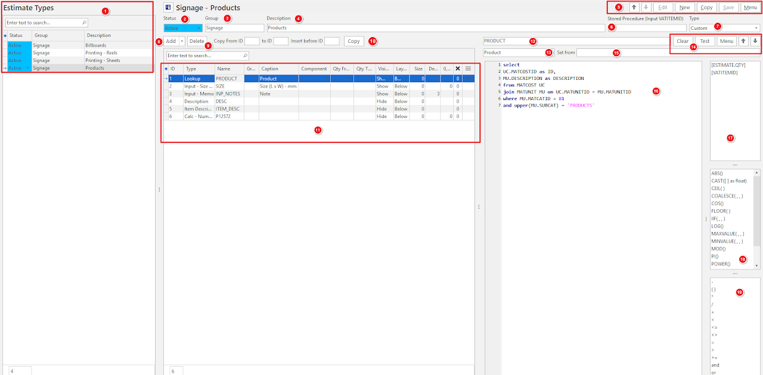
Task: Select the INP_NOTES item row
Action: tap(320, 94)
